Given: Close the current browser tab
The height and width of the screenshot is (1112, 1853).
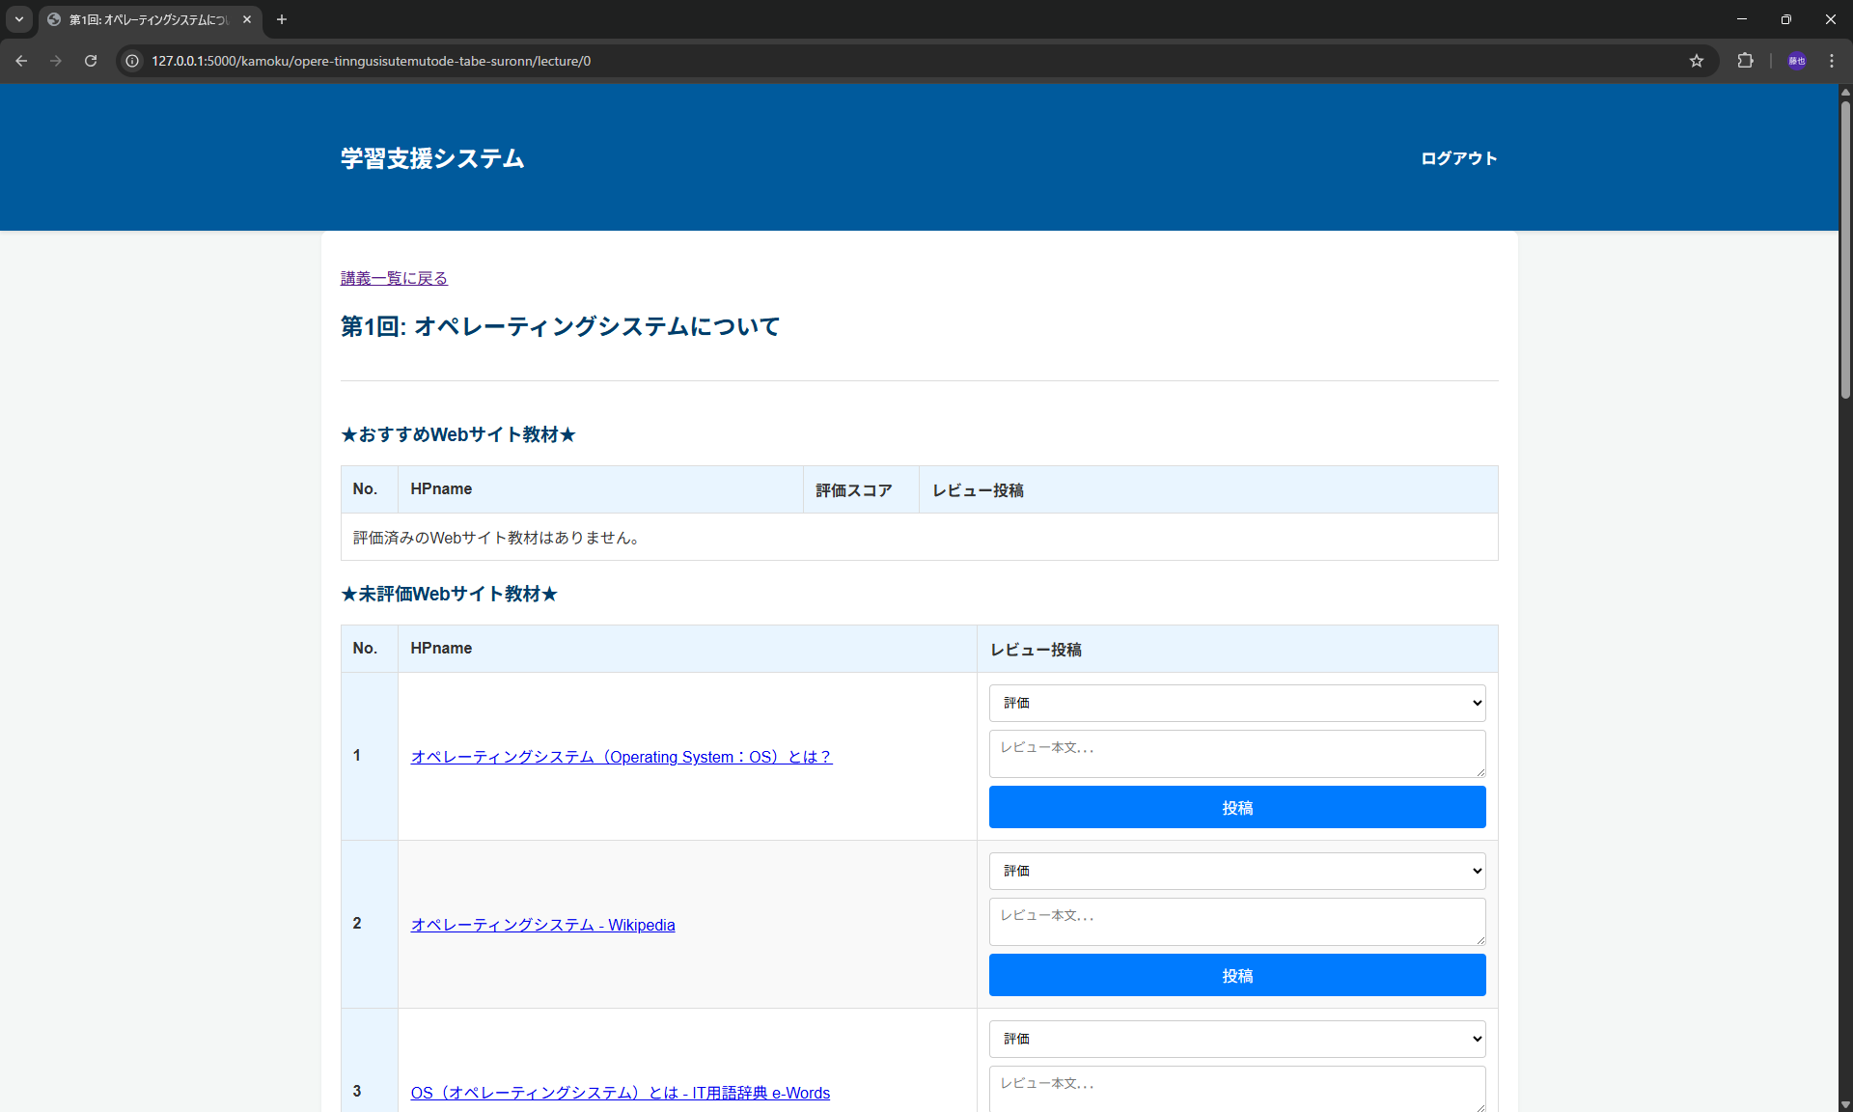Looking at the screenshot, I should click(x=247, y=19).
